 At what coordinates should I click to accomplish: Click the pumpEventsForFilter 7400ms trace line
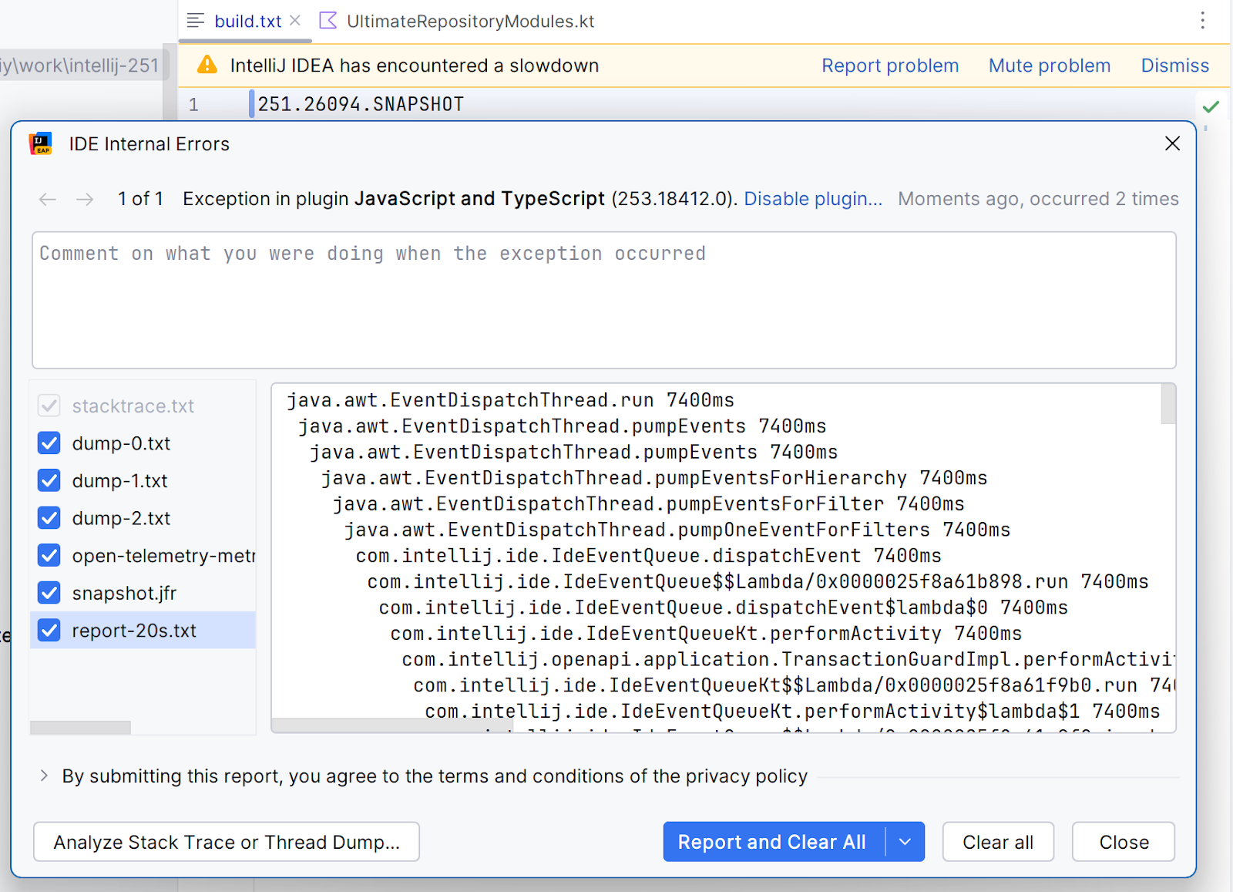click(648, 504)
